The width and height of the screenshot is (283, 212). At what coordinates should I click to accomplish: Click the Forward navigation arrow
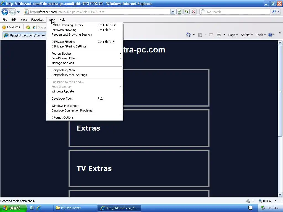pos(12,12)
